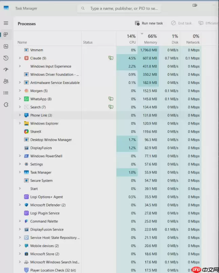Image resolution: width=219 pixels, height=273 pixels.
Task: Click the search box for processes
Action: (x=119, y=8)
